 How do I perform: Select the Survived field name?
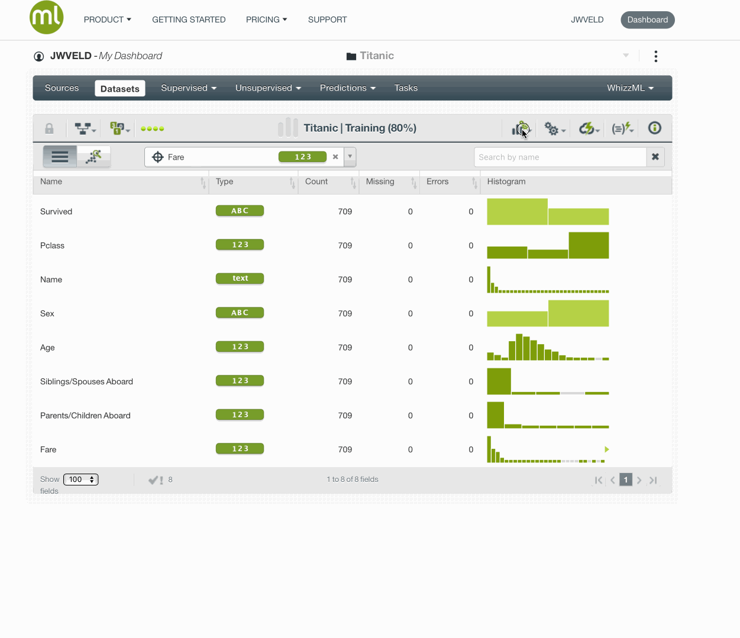click(56, 212)
